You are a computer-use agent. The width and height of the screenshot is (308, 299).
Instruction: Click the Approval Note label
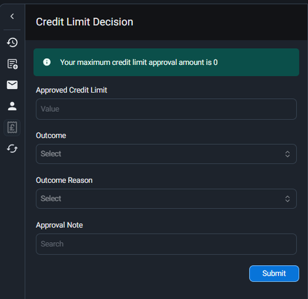pos(59,225)
